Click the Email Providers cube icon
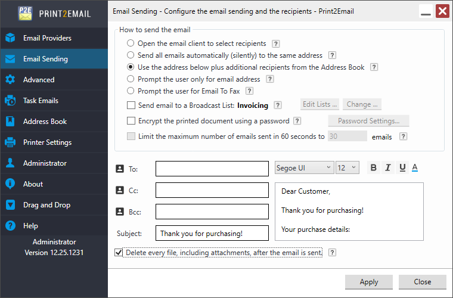 (10, 38)
